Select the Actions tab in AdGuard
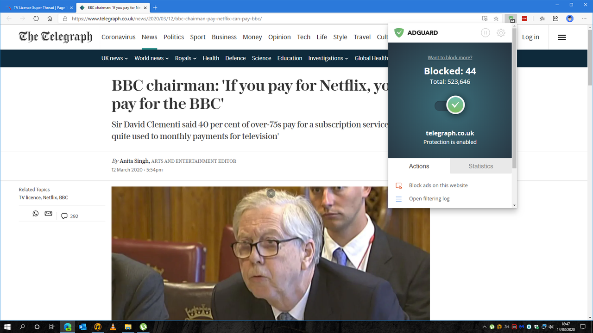The height and width of the screenshot is (333, 593). click(x=419, y=166)
